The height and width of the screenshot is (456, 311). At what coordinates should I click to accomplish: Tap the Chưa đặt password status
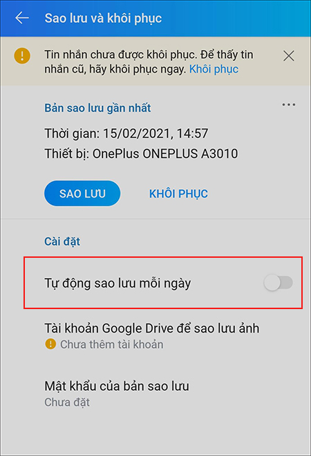click(x=67, y=402)
